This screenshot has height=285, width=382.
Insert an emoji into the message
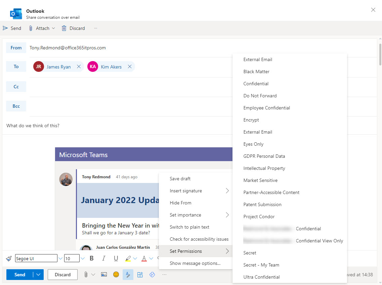coord(116,275)
